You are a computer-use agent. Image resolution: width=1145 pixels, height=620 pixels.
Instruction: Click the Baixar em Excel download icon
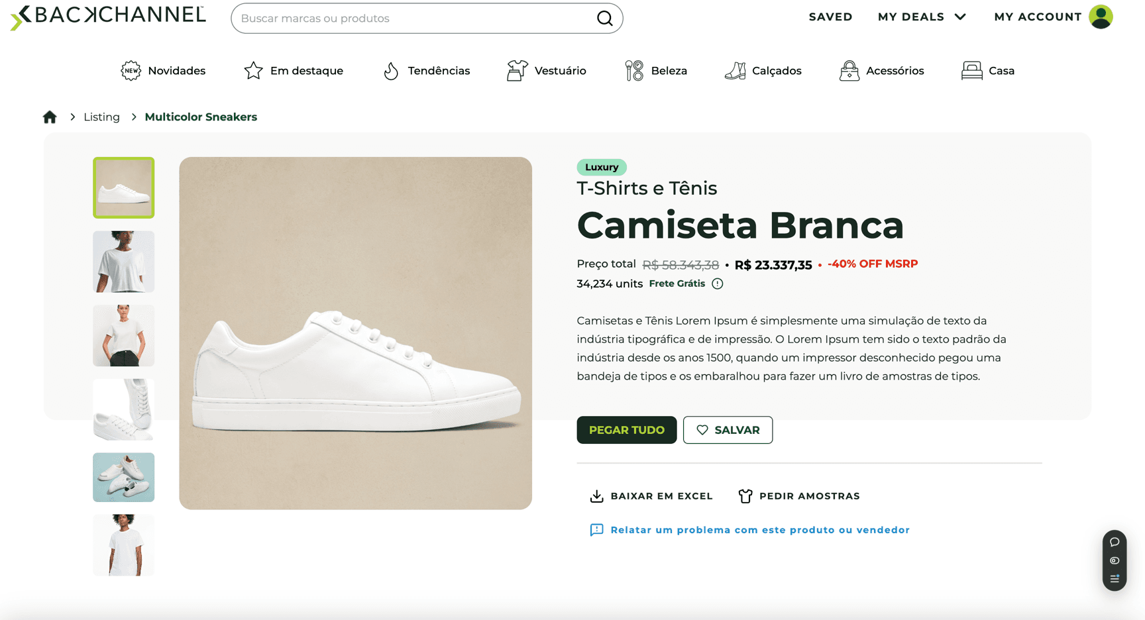click(596, 496)
